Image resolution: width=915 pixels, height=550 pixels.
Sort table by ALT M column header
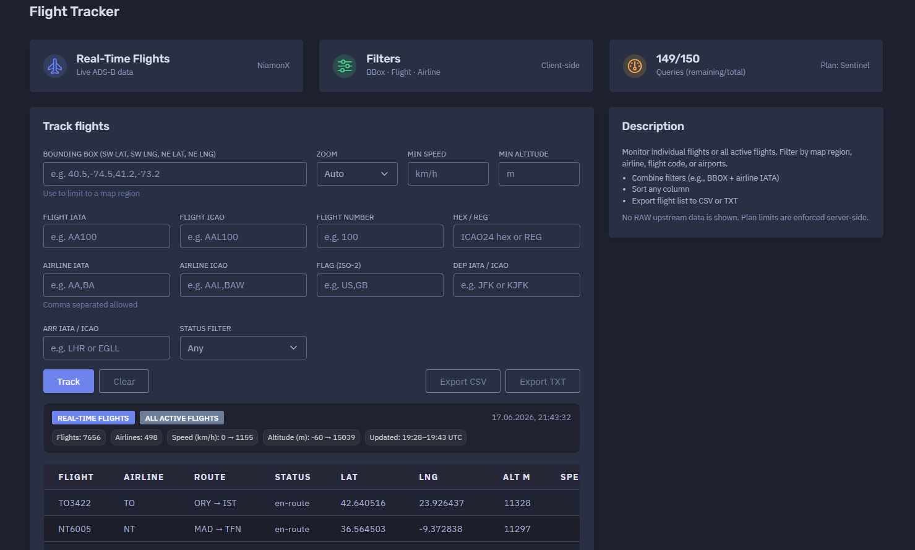517,477
